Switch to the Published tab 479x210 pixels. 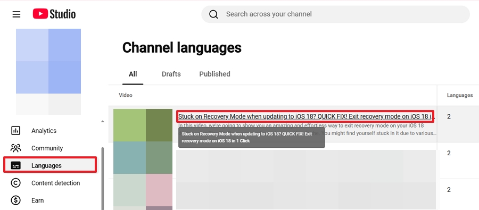215,74
